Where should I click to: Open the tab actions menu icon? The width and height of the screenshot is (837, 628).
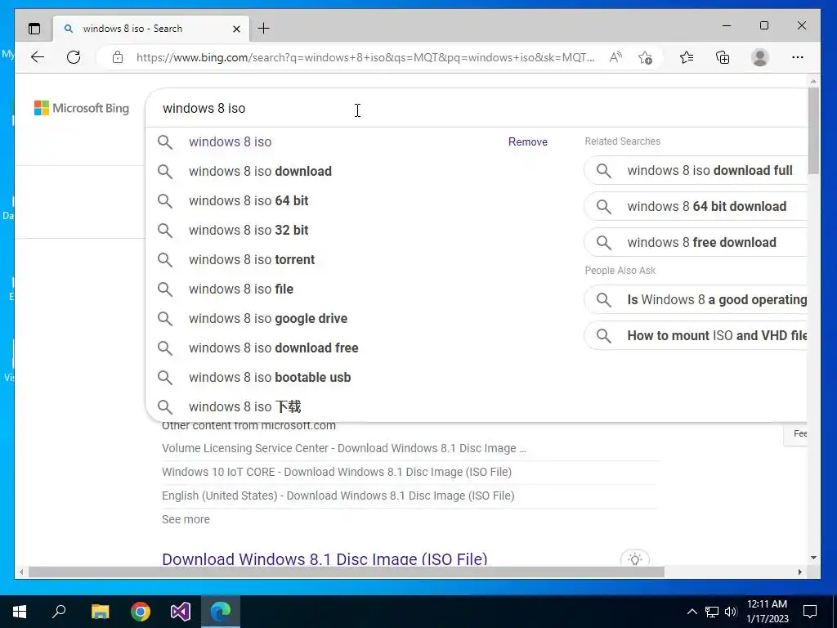click(x=34, y=29)
